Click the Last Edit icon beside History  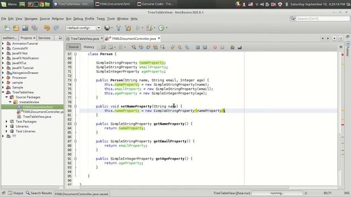(104, 47)
